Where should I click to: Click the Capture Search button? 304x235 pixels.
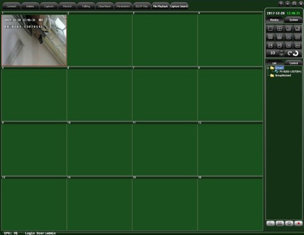coord(179,7)
